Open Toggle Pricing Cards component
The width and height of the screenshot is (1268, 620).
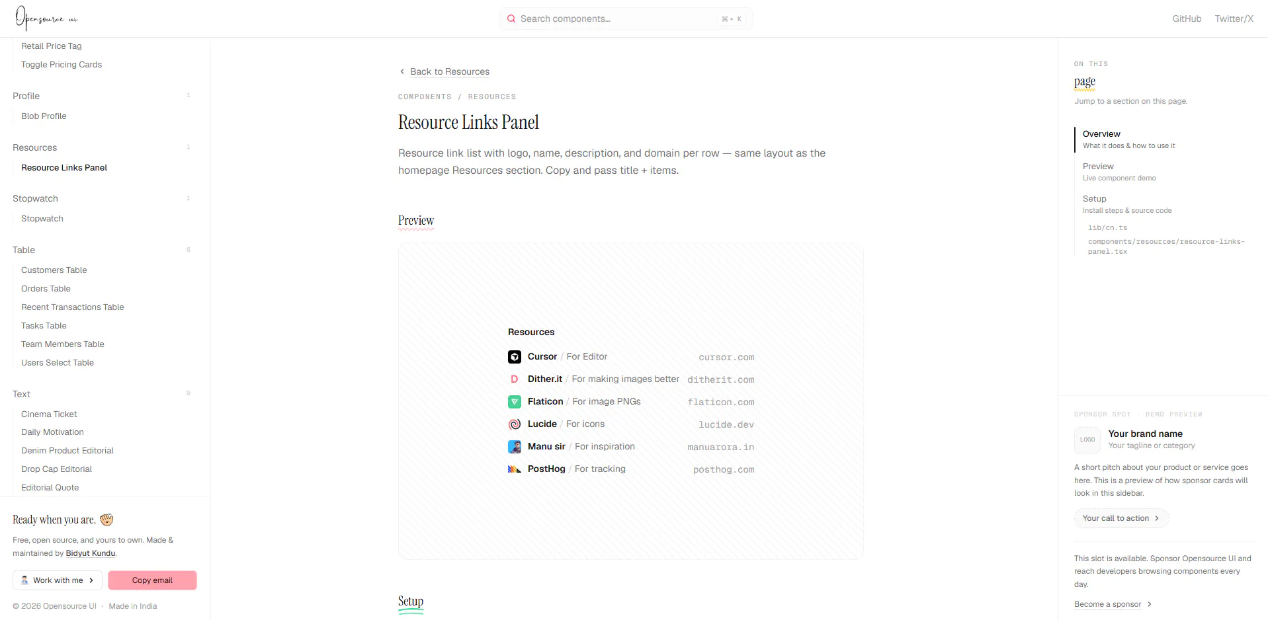(62, 64)
